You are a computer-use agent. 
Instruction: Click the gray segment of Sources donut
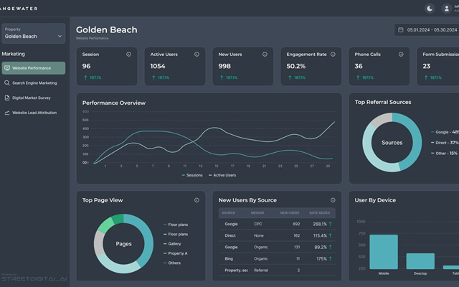[x=382, y=120]
